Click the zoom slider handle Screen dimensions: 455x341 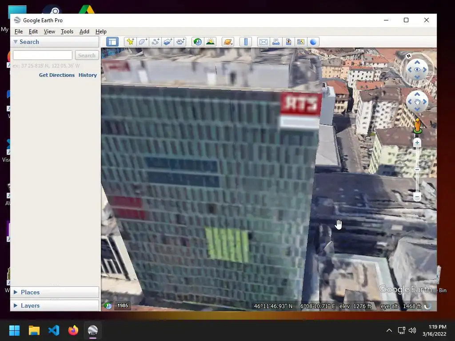417,170
